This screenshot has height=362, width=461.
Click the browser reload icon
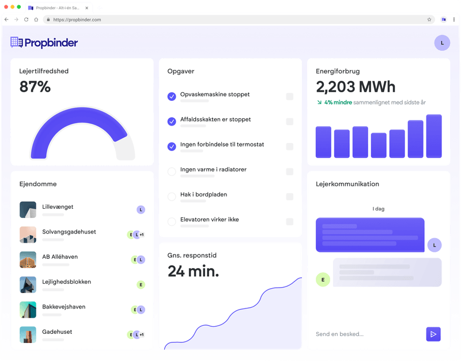(25, 19)
